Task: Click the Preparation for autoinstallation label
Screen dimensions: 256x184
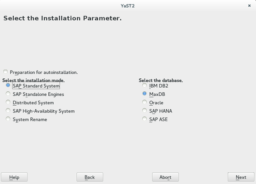Action: [44, 72]
